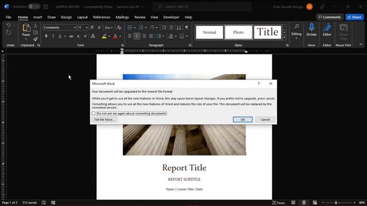Expand the Styles gallery
Viewport: 367px width, 206px height.
point(284,38)
